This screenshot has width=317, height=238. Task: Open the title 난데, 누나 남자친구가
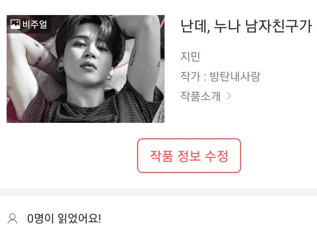tap(246, 26)
